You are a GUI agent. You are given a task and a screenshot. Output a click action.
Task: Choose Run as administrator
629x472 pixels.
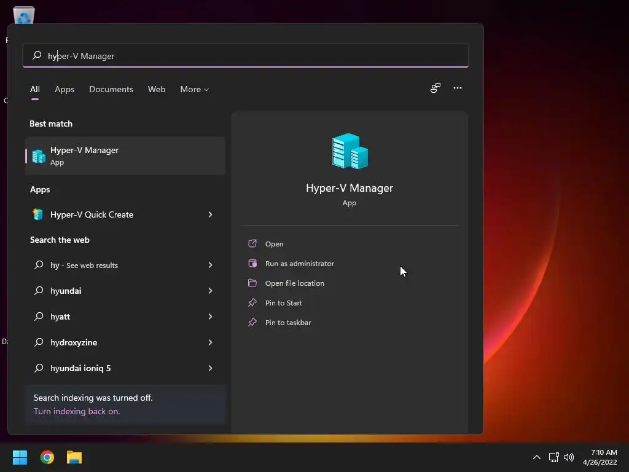pyautogui.click(x=300, y=263)
